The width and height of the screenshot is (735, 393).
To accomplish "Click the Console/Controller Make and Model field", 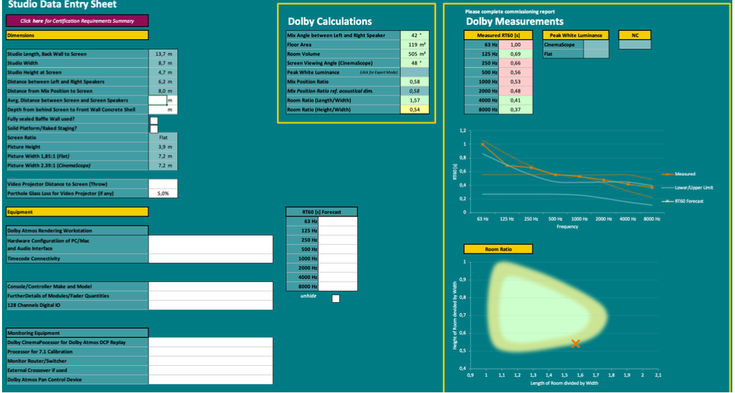I will pos(210,287).
